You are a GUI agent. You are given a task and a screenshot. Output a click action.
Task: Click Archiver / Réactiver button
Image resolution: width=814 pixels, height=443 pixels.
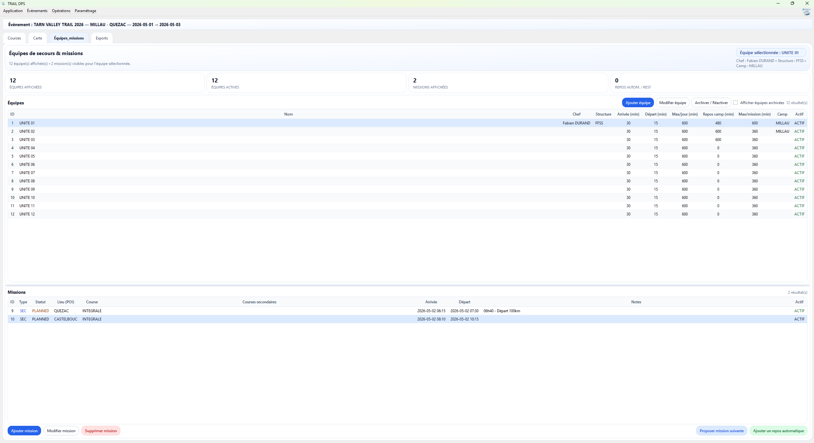(x=711, y=103)
